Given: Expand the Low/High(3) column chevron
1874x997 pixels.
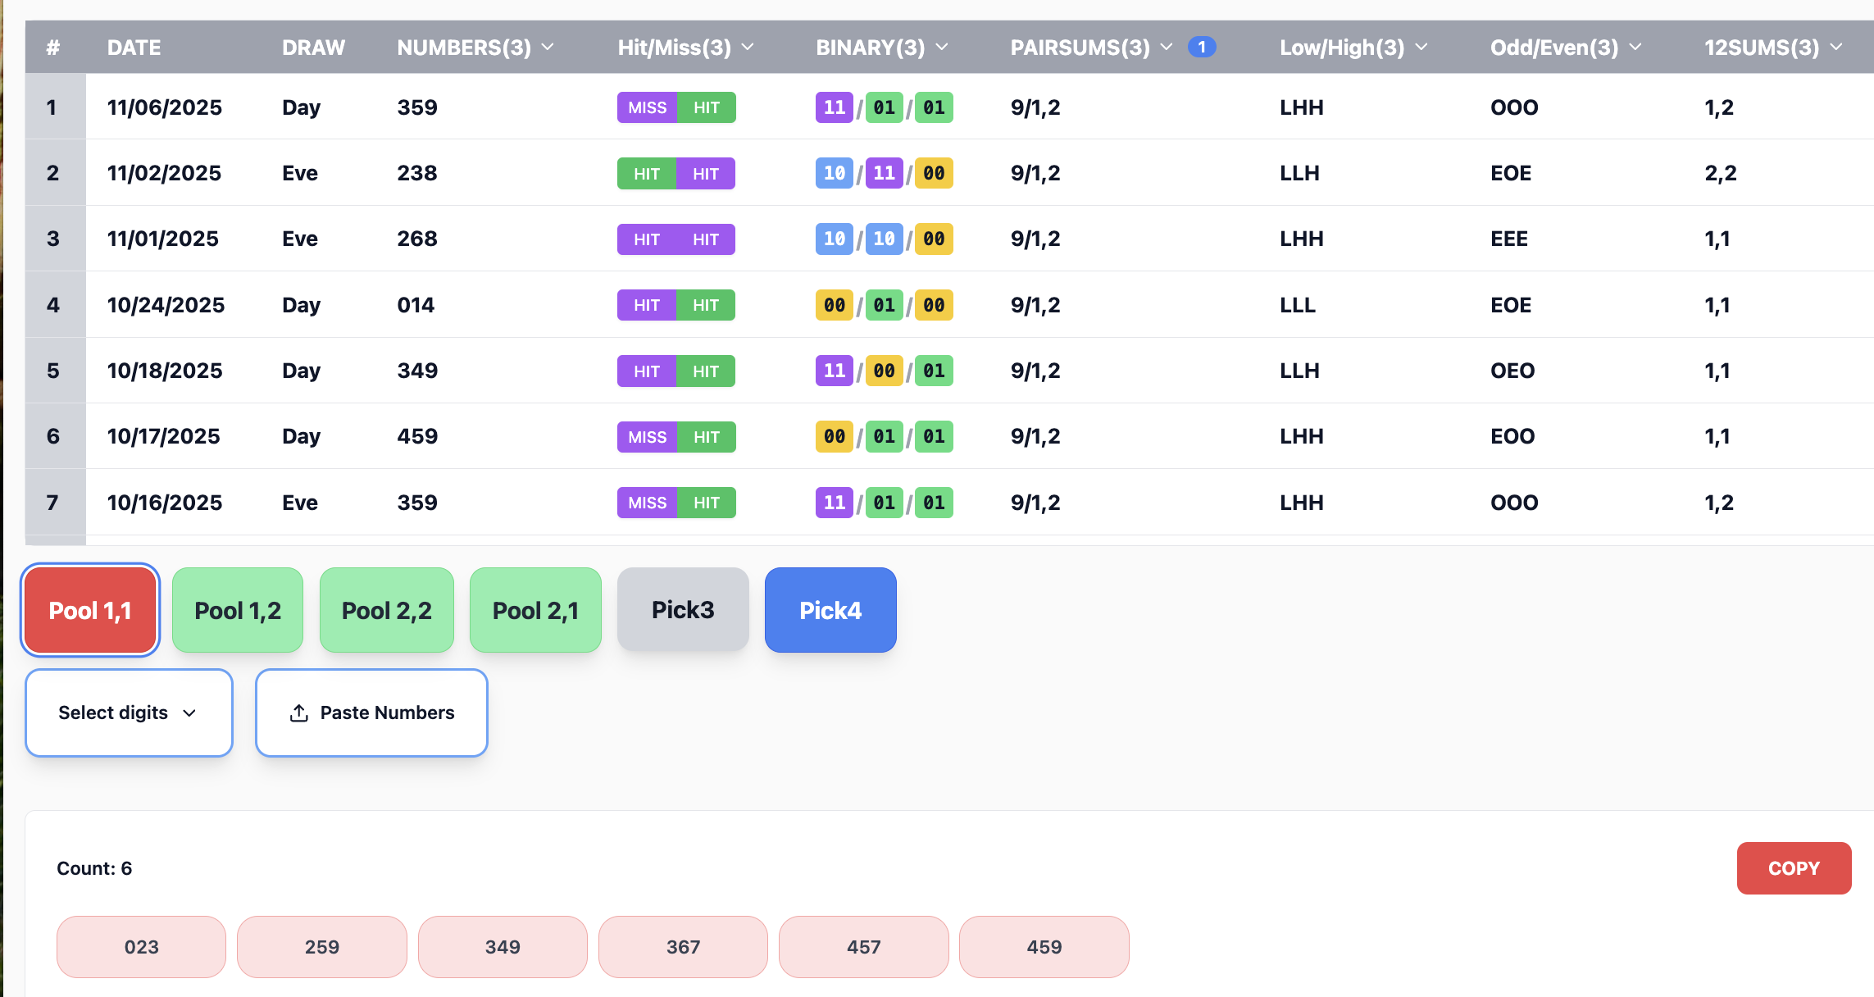Looking at the screenshot, I should (x=1421, y=47).
